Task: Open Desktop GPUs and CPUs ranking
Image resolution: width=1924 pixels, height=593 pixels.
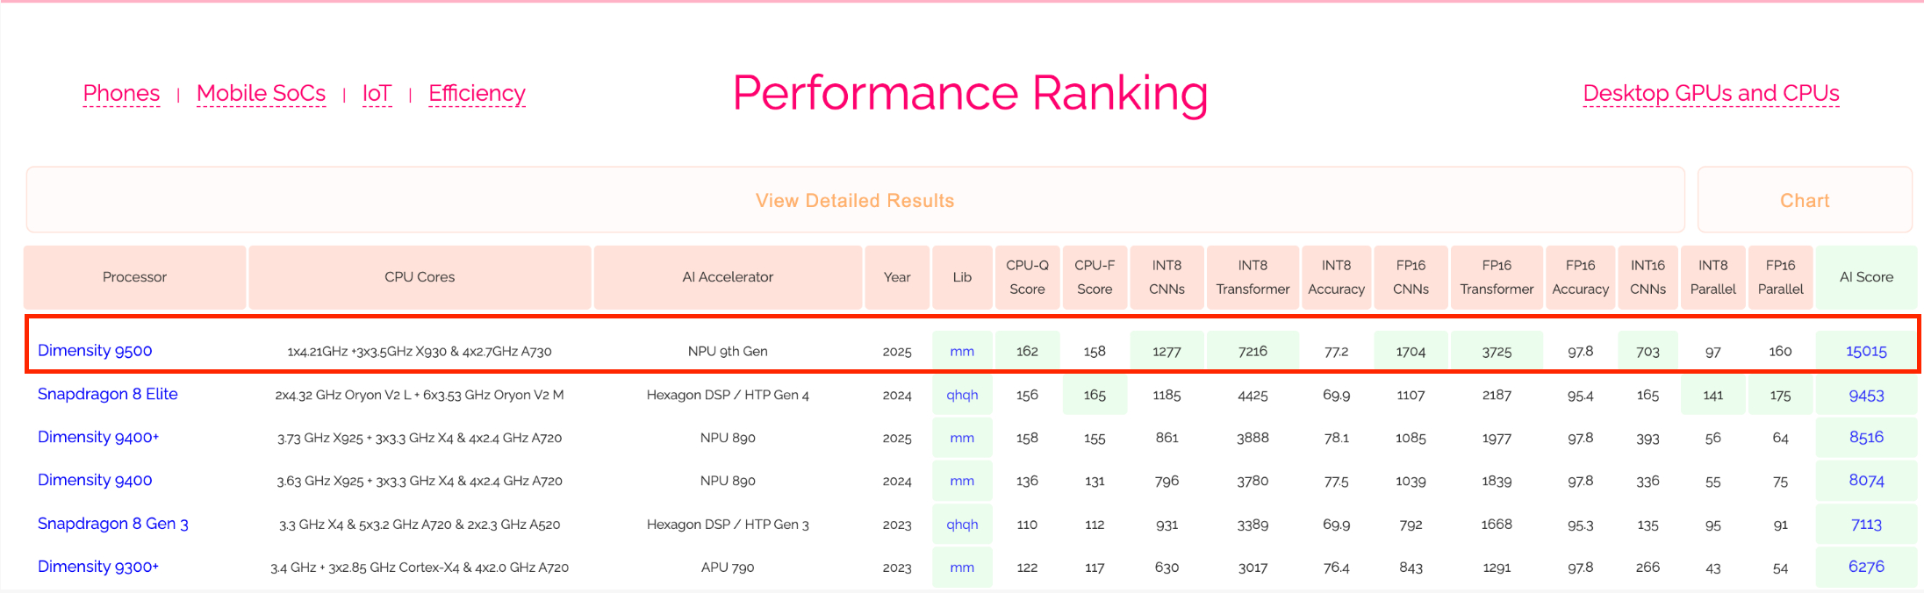Action: pyautogui.click(x=1711, y=93)
